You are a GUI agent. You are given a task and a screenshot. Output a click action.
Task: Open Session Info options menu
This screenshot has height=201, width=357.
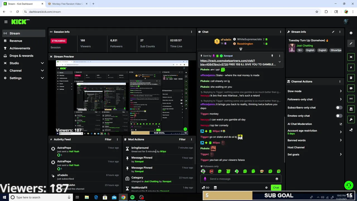(191, 32)
